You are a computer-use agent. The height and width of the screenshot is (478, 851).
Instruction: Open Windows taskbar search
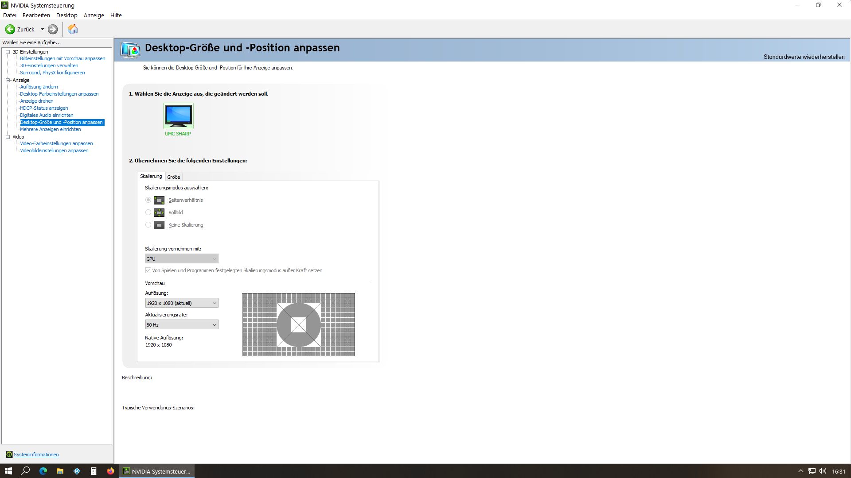[26, 471]
